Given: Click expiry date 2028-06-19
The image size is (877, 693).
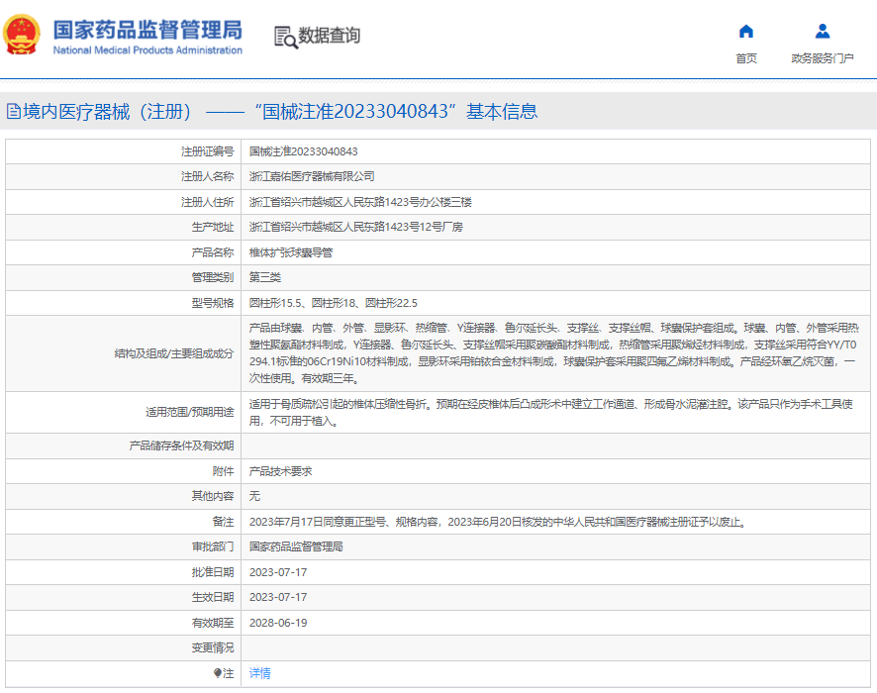Looking at the screenshot, I should pos(278,623).
